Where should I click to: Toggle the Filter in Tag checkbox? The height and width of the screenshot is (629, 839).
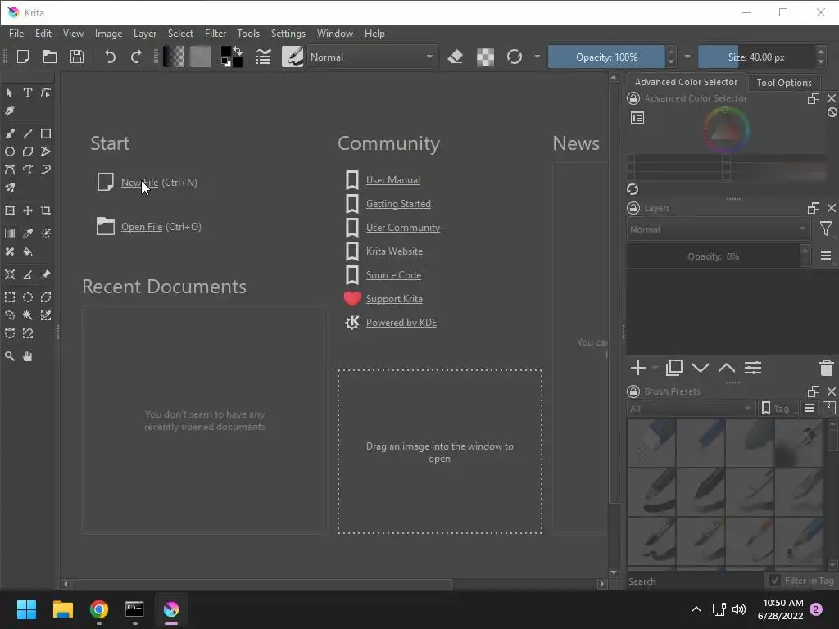tap(774, 581)
